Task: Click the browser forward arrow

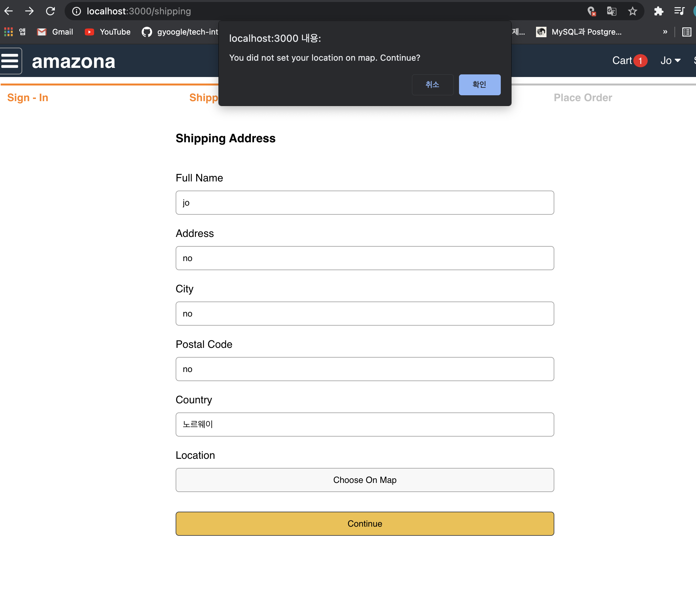Action: point(29,11)
